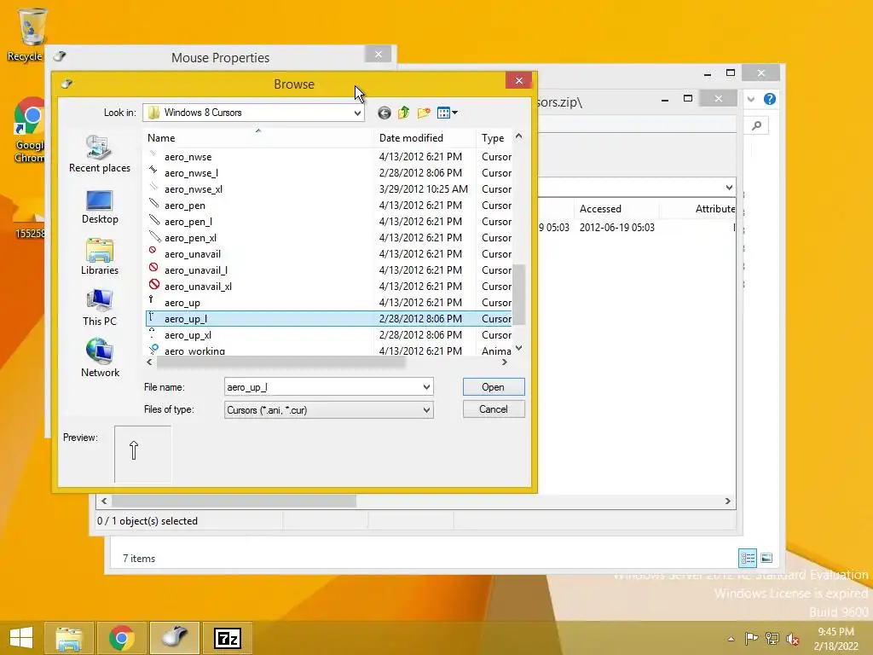
Task: Show hidden system tray icons
Action: tap(731, 639)
